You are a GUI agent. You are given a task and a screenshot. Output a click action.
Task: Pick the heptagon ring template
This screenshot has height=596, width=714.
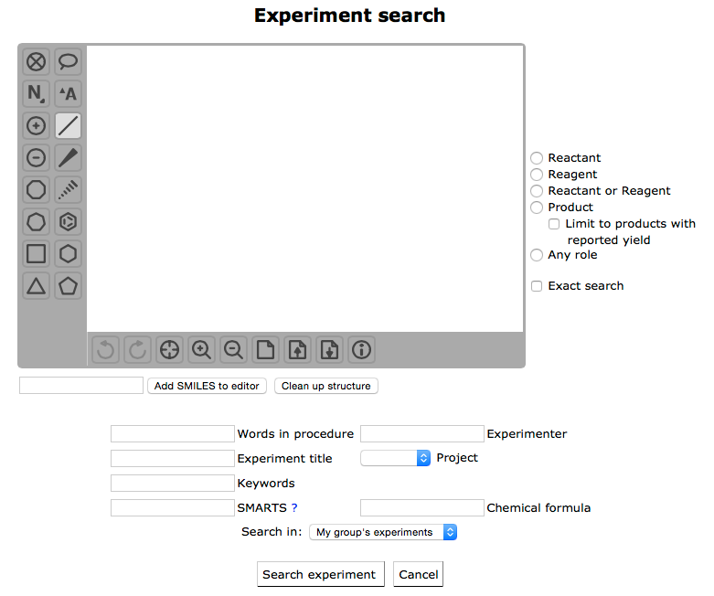36,222
